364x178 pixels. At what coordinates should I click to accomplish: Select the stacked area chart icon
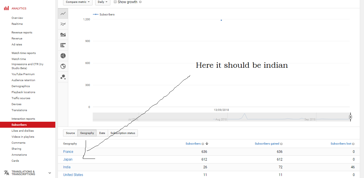63,35
